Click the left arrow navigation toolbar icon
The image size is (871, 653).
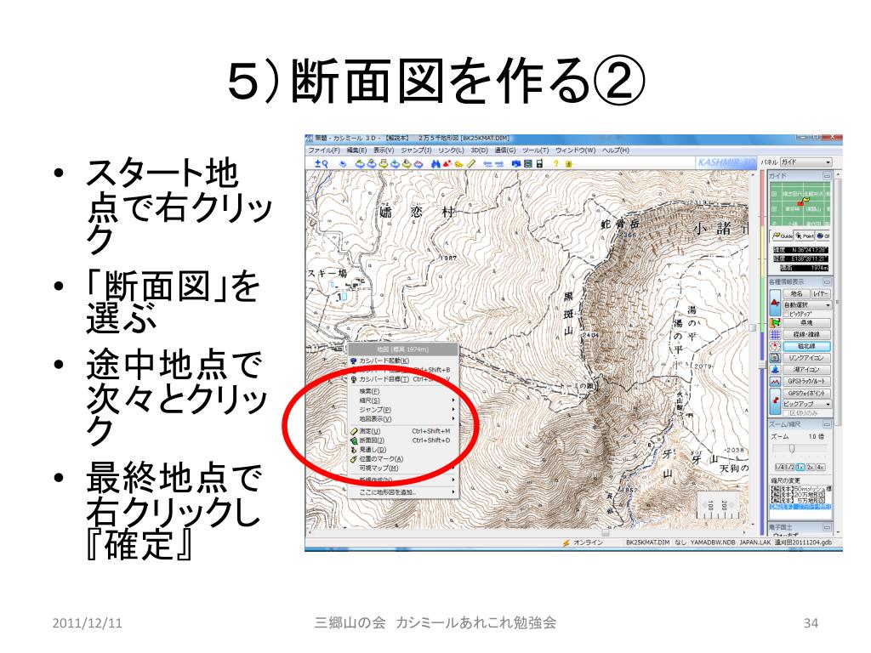point(488,164)
